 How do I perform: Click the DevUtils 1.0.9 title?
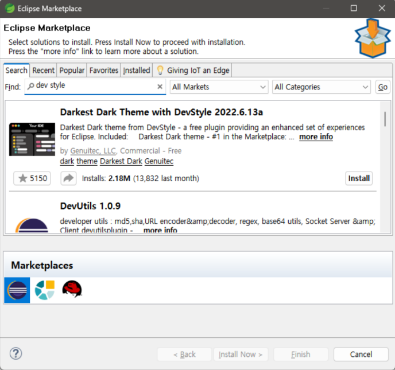click(x=90, y=206)
